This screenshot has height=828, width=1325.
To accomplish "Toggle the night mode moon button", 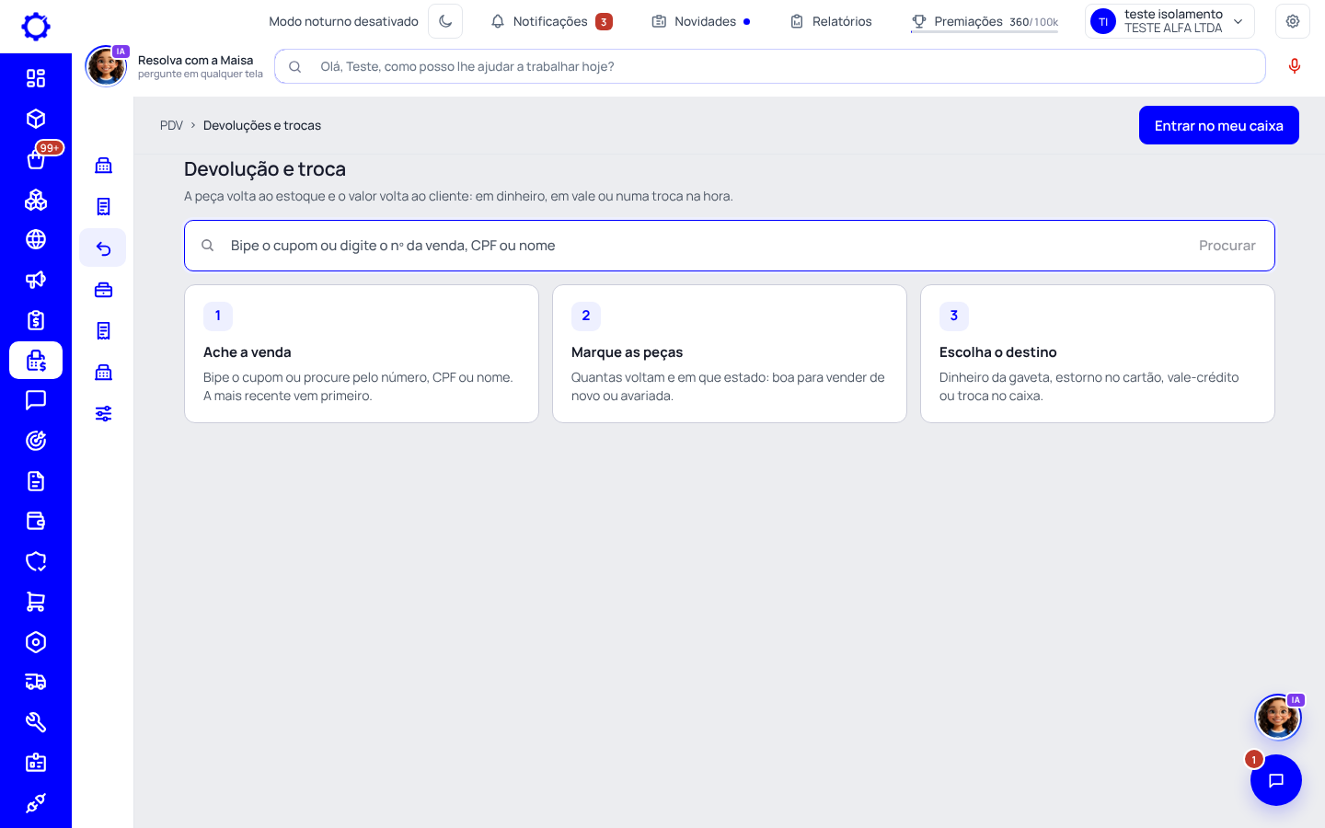I will 445,21.
